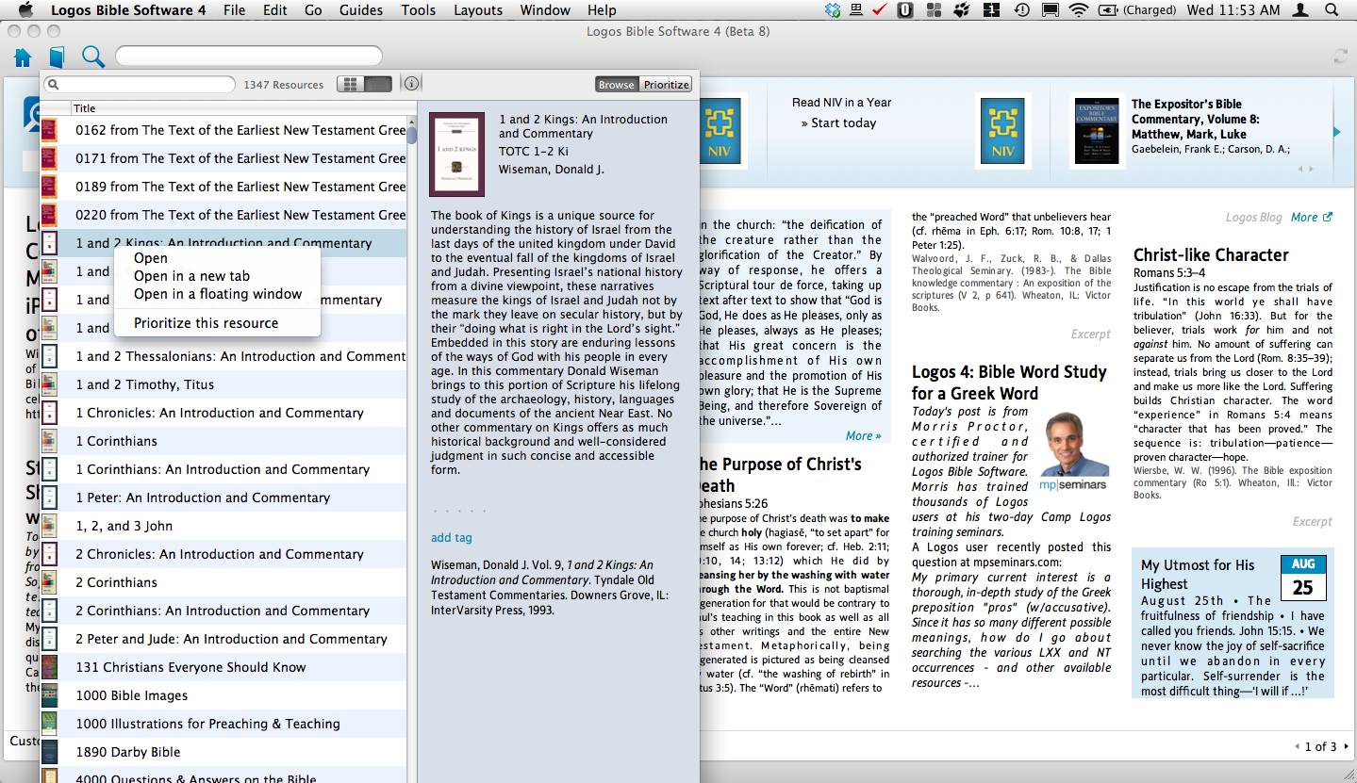Select 2 Corinthians row

[x=223, y=582]
